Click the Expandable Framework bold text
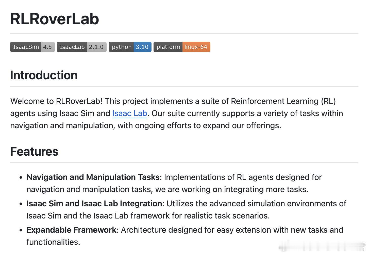Viewport: 369px width, 255px height. point(71,230)
